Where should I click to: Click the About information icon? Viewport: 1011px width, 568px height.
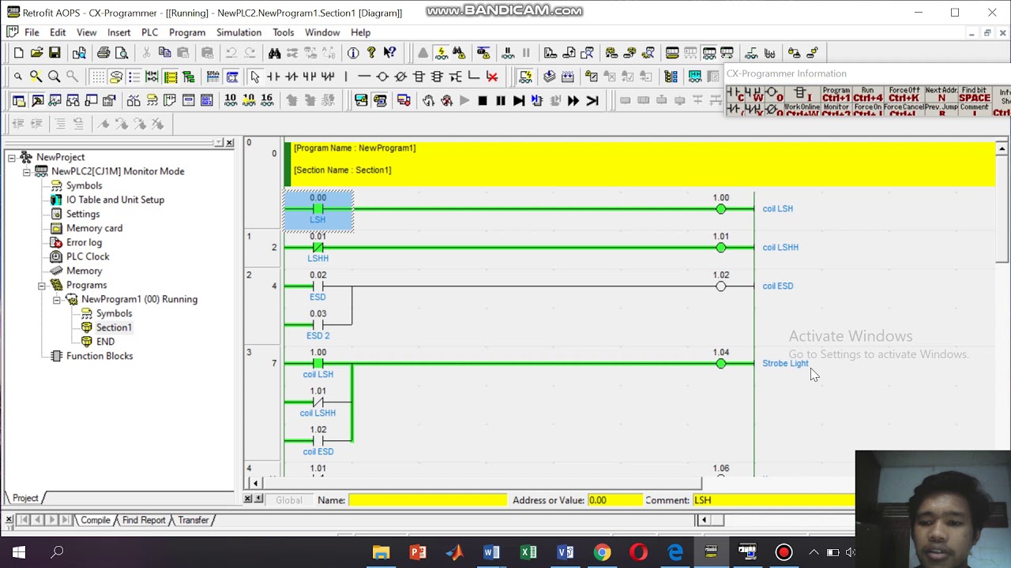coord(353,53)
